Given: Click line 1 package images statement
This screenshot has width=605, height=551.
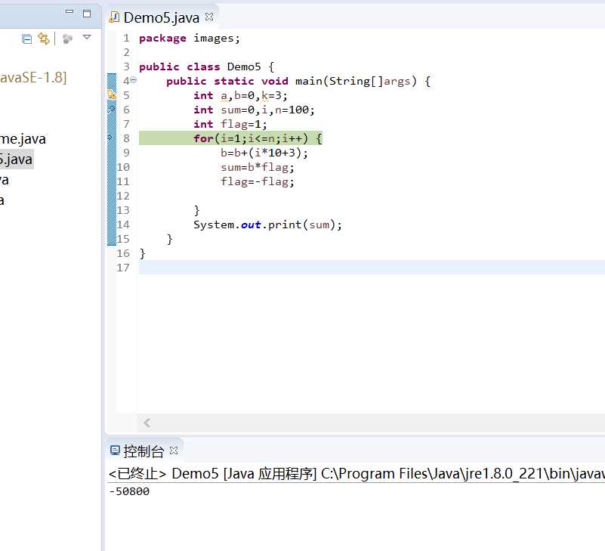Looking at the screenshot, I should (x=190, y=39).
